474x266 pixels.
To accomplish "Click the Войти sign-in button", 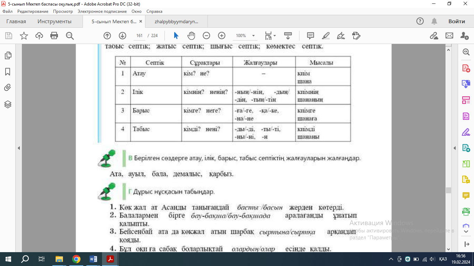I will tap(457, 21).
